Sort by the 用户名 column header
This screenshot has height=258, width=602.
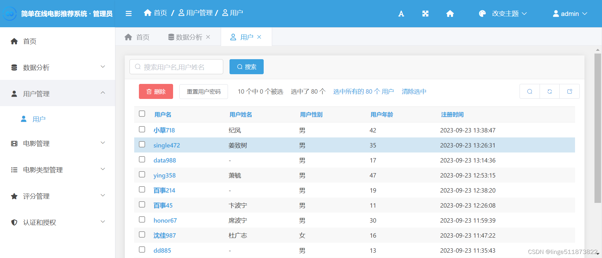163,115
